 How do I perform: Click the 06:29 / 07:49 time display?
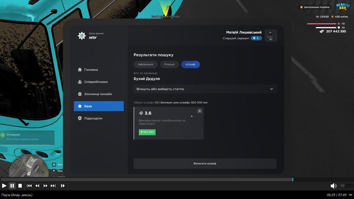(337, 195)
